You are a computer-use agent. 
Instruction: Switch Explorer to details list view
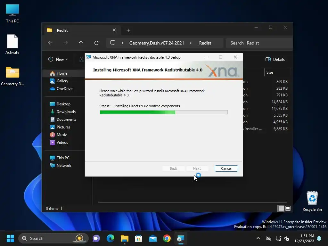click(x=281, y=208)
